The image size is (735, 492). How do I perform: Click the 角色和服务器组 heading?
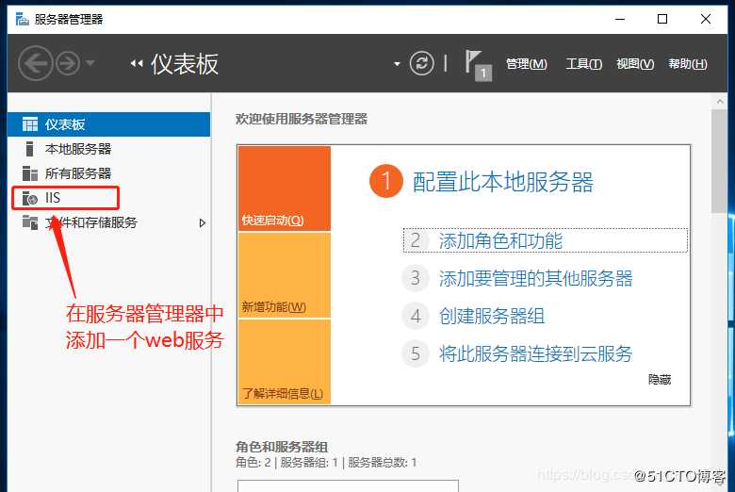point(282,447)
